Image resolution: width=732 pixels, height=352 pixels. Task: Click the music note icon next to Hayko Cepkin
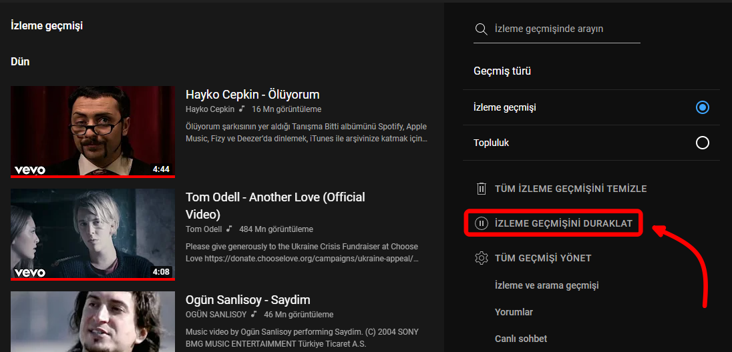(x=242, y=109)
